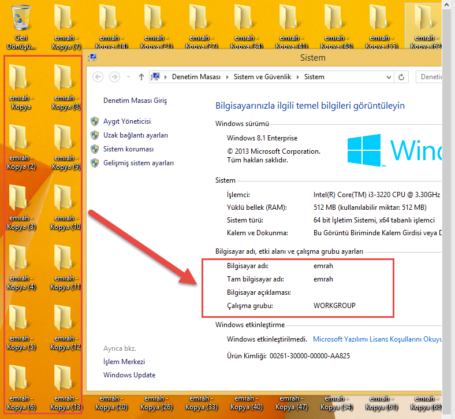Select the emrah - Kopya (62) folder

point(424,27)
